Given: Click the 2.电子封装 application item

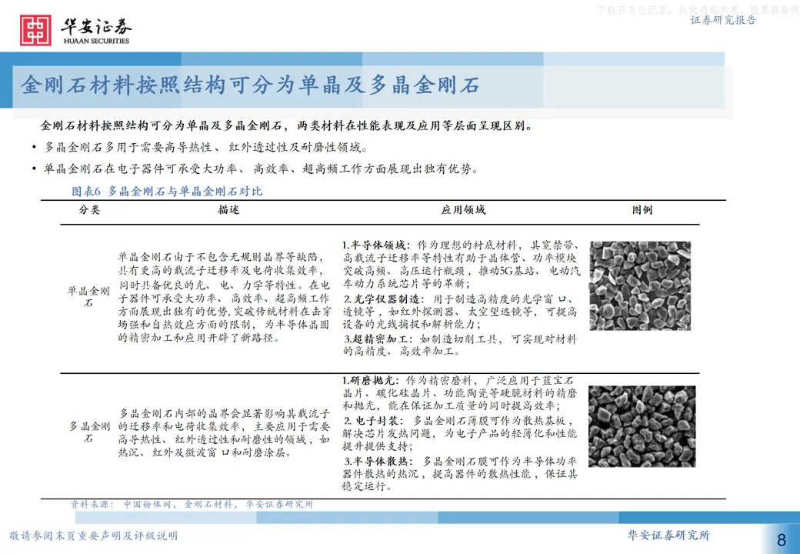Looking at the screenshot, I should [x=459, y=433].
